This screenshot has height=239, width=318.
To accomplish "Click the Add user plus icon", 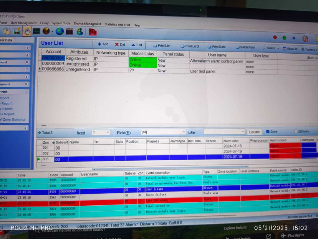I will [x=100, y=44].
